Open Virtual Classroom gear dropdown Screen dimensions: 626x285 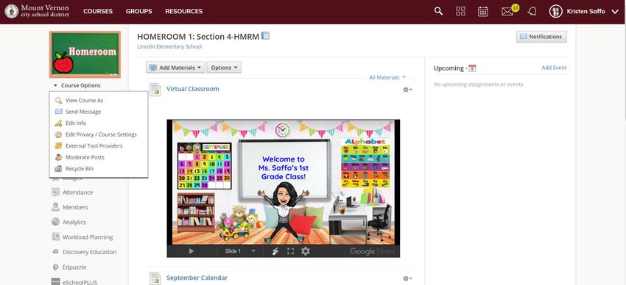click(x=407, y=90)
